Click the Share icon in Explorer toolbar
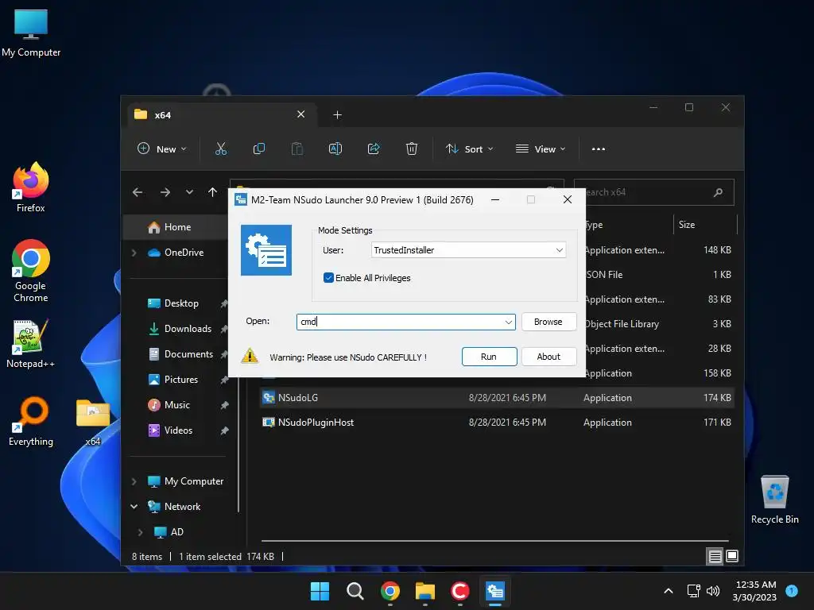 tap(374, 149)
